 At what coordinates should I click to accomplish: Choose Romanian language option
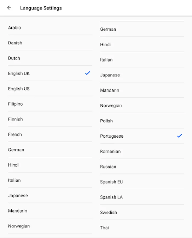pos(110,152)
